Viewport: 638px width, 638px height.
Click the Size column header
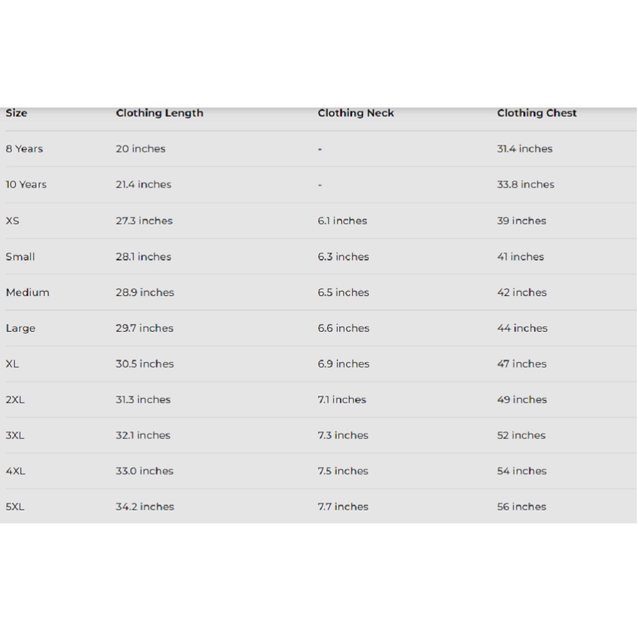coord(17,113)
